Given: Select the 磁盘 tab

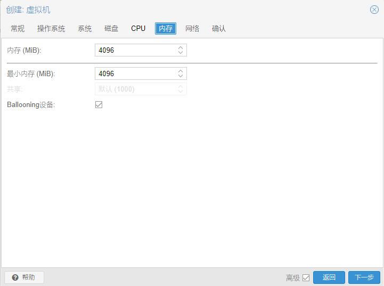Looking at the screenshot, I should tap(111, 29).
